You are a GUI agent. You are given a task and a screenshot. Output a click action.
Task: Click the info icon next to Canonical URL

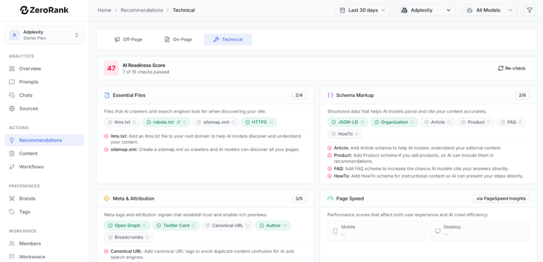pyautogui.click(x=248, y=225)
